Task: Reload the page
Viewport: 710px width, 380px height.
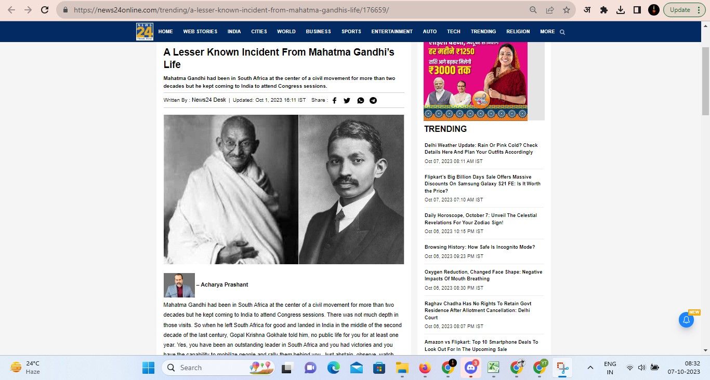Action: 45,10
